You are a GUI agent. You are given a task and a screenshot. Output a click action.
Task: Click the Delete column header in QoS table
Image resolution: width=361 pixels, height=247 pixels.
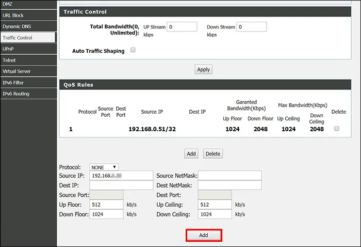pyautogui.click(x=339, y=112)
